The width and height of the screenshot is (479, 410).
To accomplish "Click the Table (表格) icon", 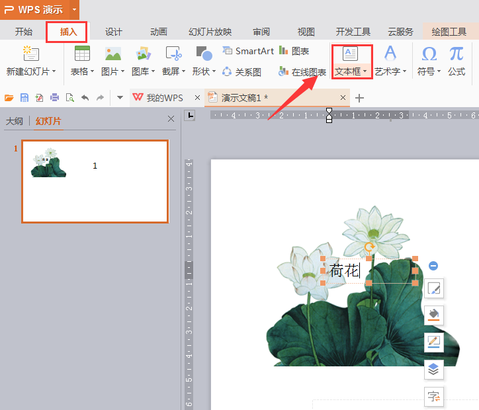I will (x=82, y=54).
